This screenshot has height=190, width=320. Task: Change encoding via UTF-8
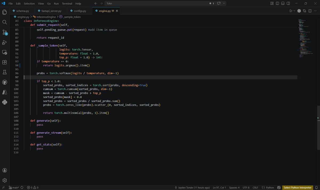pyautogui.click(x=246, y=188)
